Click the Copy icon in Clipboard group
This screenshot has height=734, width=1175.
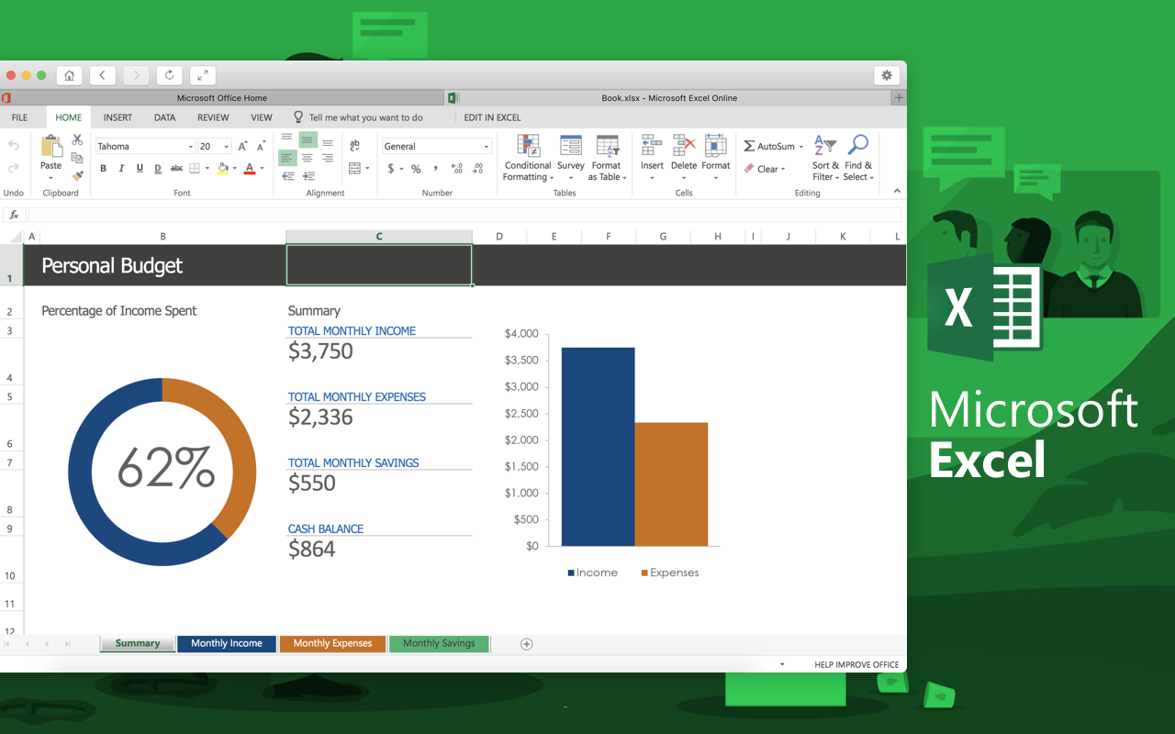pos(77,158)
